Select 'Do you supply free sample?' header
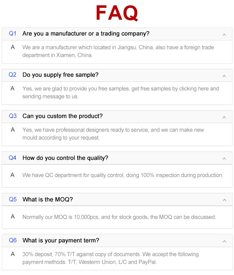 click(61, 75)
